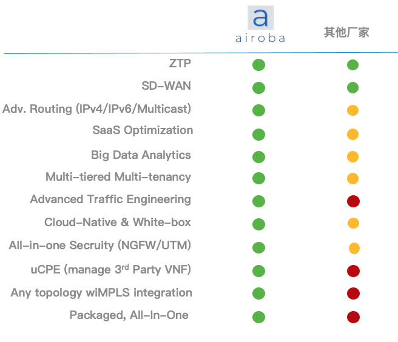Click red dot for Any topology wiMPLS integration
This screenshot has height=342, width=398.
353,294
